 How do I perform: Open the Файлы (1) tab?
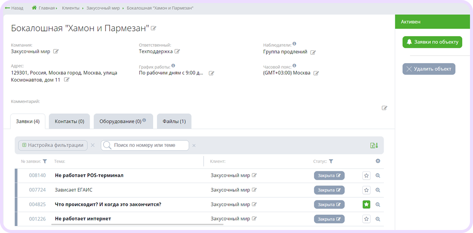tap(174, 121)
